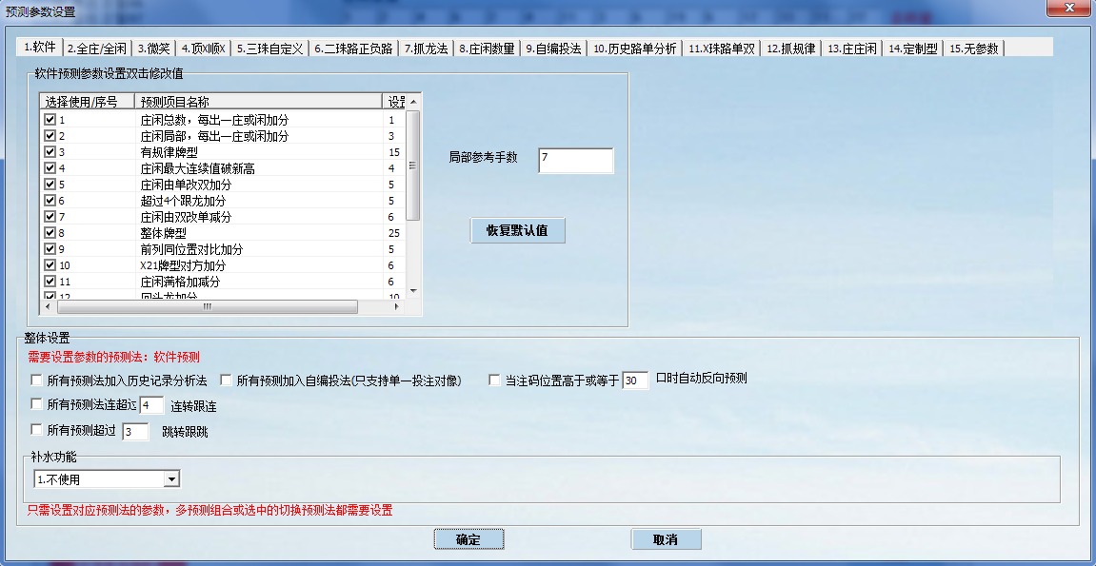Image resolution: width=1096 pixels, height=566 pixels.
Task: Click the 恢复默认值 button
Action: point(517,230)
